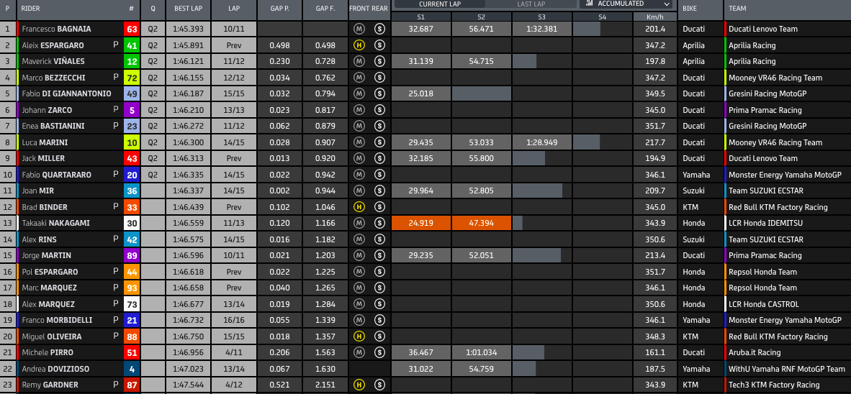851x394 pixels.
Task: Open the ACCUMULATED dropdown menu
Action: pos(626,4)
